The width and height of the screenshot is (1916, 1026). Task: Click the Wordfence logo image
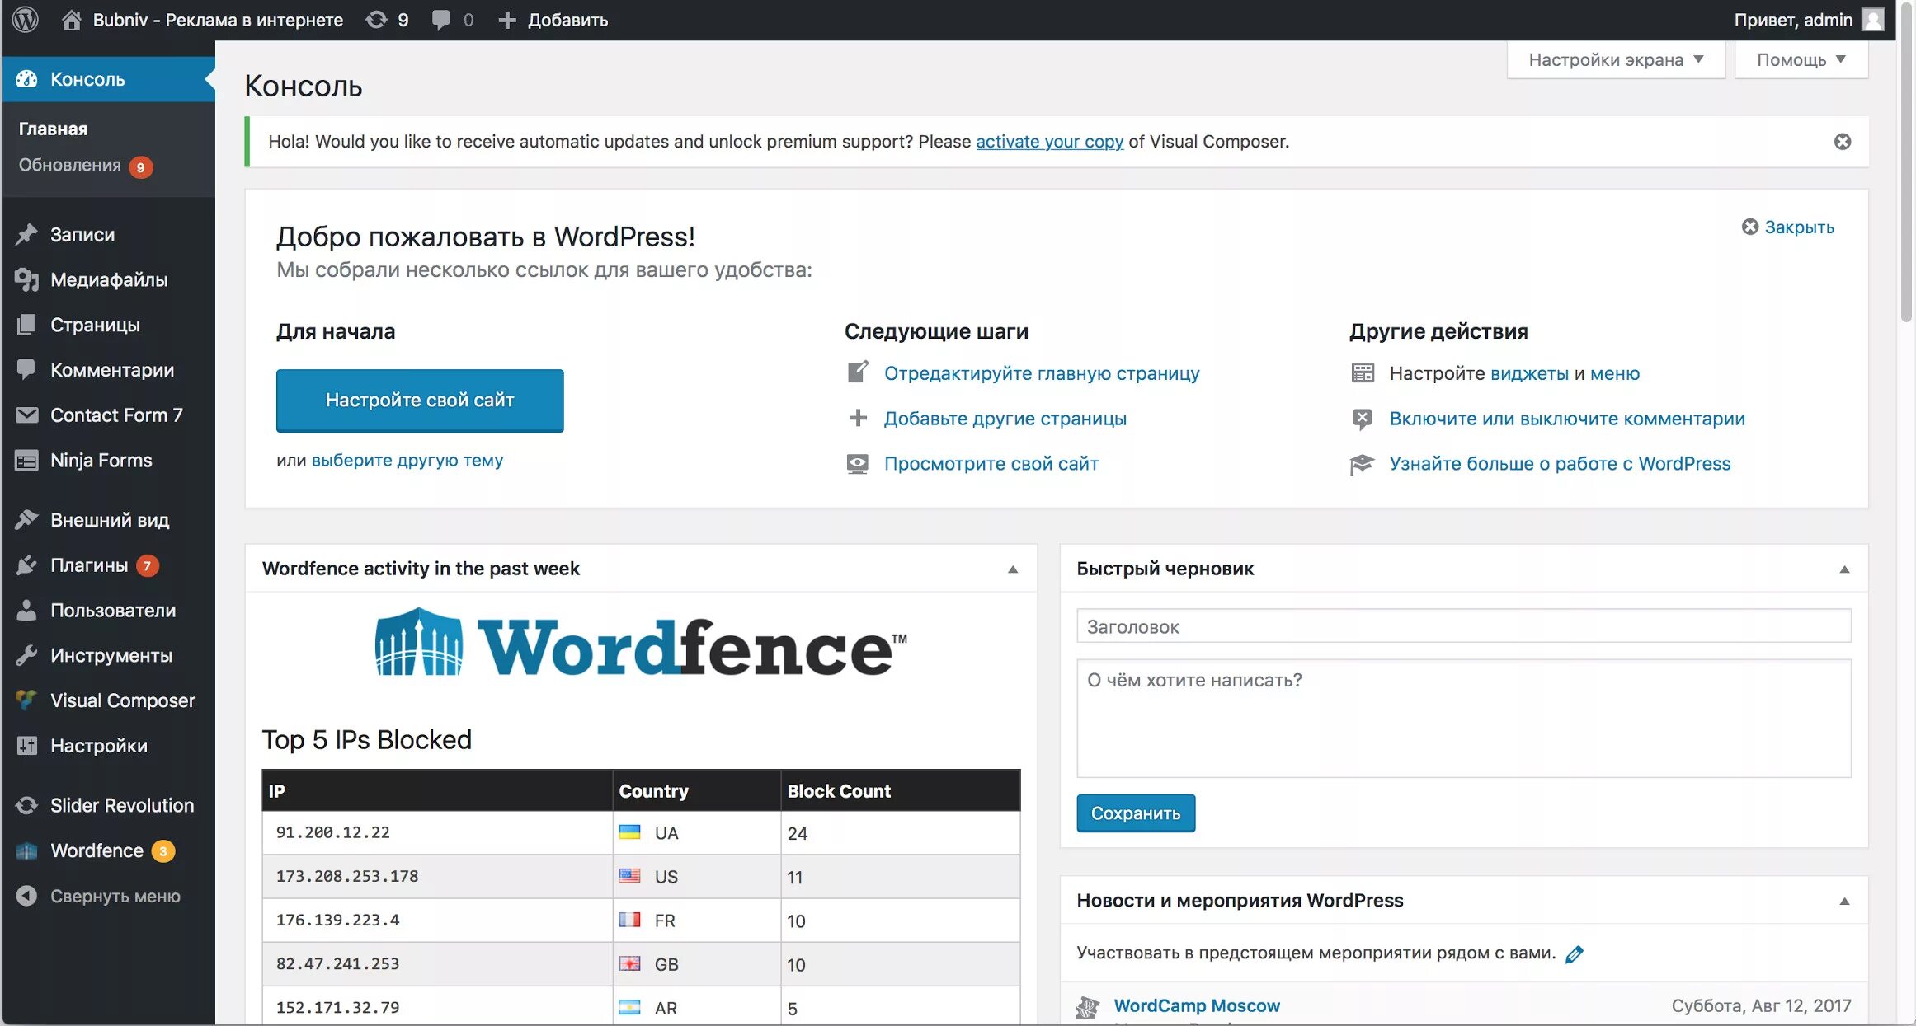coord(640,643)
